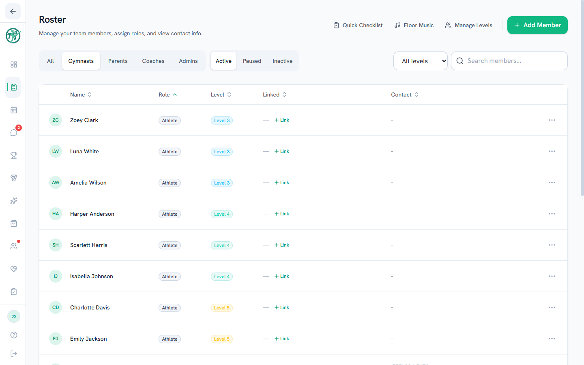Switch to the Coaches tab

tap(153, 61)
